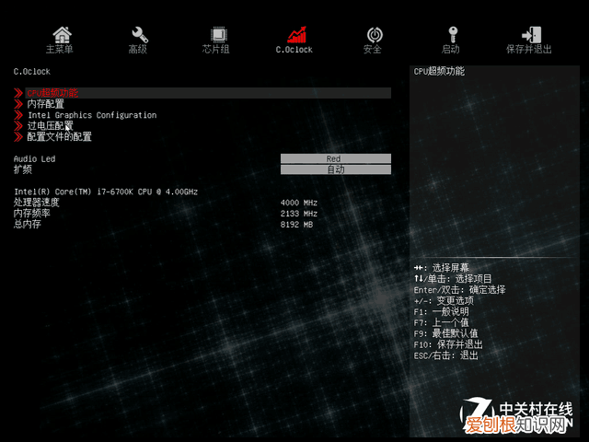This screenshot has width=589, height=442.
Task: Open the Audio Led Red value dropdown
Action: [x=335, y=158]
